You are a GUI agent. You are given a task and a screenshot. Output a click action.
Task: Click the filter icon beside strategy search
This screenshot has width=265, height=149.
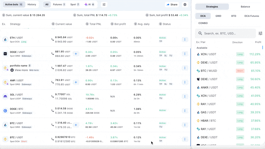click(260, 33)
